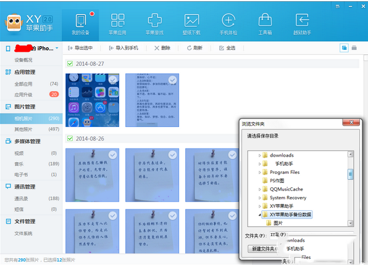368x265 pixels.
Task: Open the 我的设备 tab
Action: 80,25
